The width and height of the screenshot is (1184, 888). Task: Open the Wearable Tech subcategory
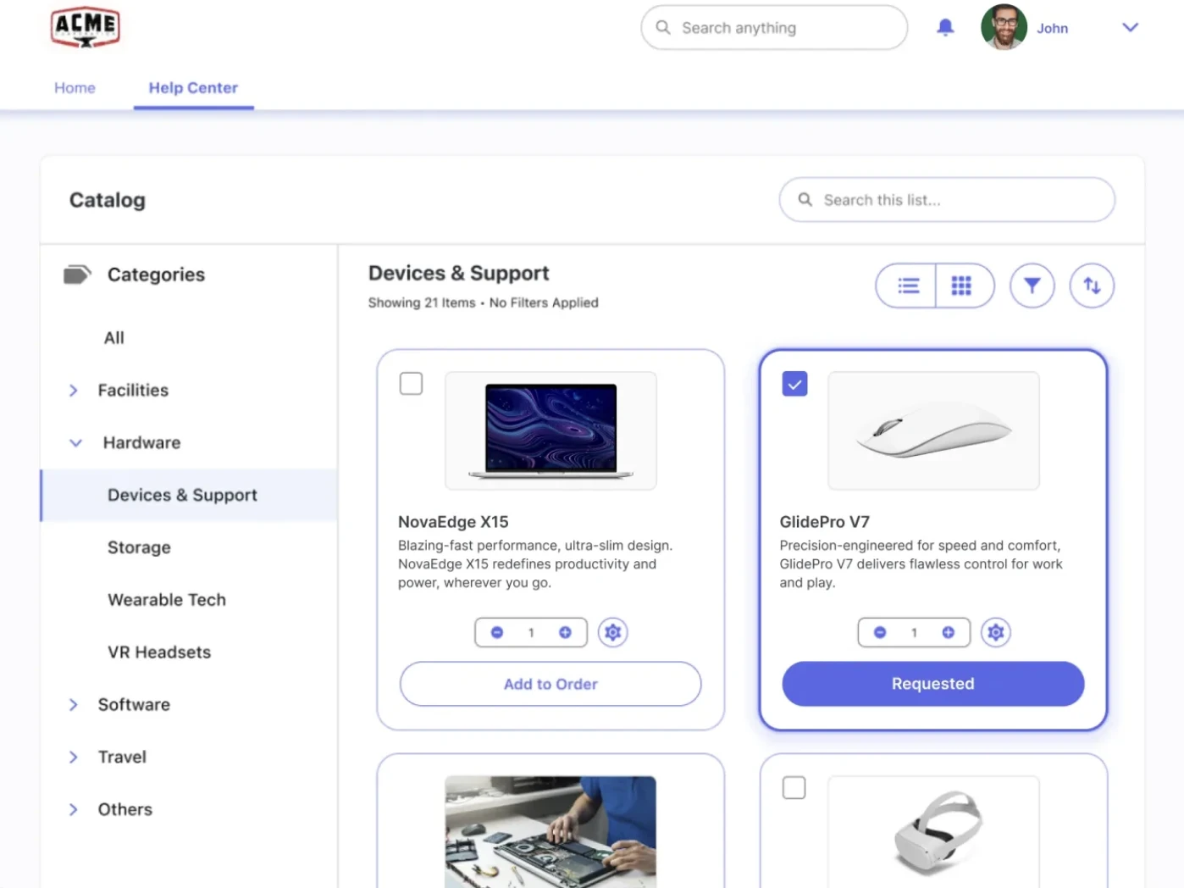point(167,600)
